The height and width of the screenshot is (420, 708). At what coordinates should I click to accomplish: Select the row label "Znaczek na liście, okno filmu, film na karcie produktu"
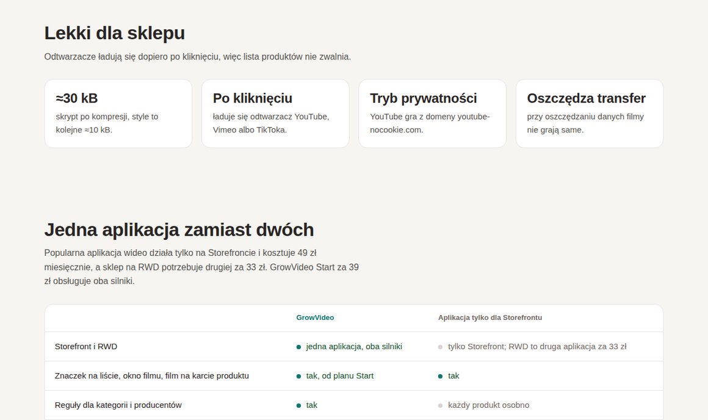(152, 376)
